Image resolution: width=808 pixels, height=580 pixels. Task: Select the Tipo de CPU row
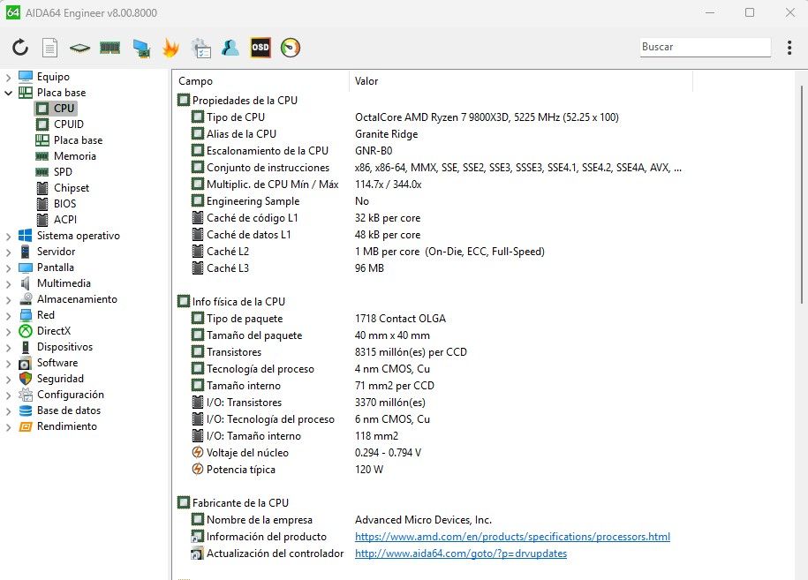point(433,117)
